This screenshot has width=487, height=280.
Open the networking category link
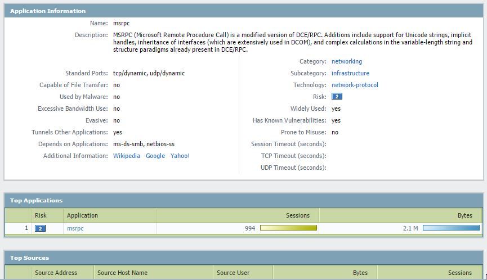pyautogui.click(x=347, y=61)
